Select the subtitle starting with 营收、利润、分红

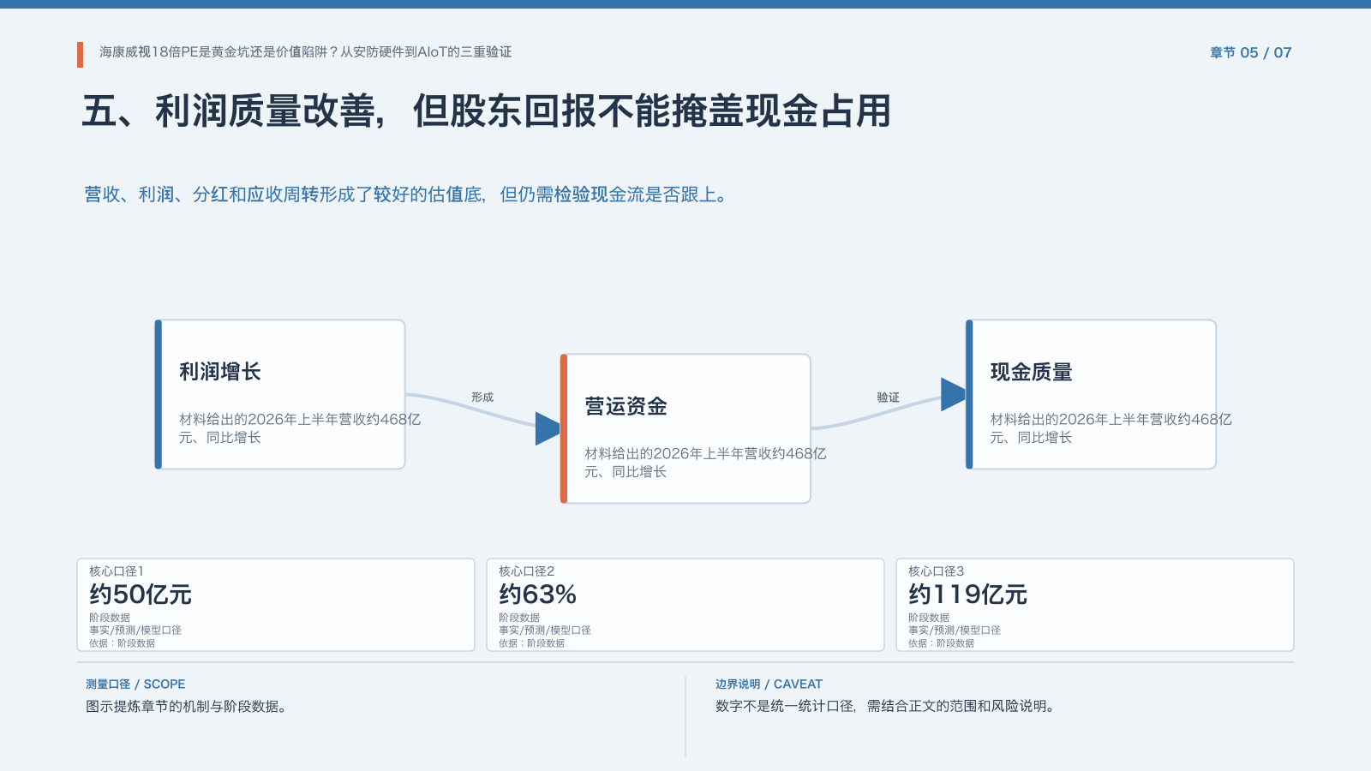[406, 194]
